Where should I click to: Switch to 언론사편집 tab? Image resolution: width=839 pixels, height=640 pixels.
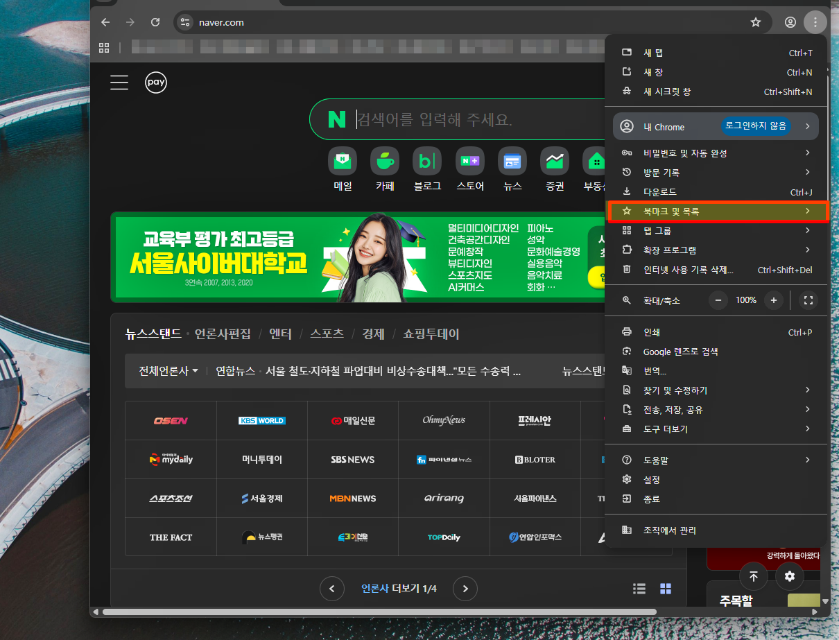tap(223, 334)
